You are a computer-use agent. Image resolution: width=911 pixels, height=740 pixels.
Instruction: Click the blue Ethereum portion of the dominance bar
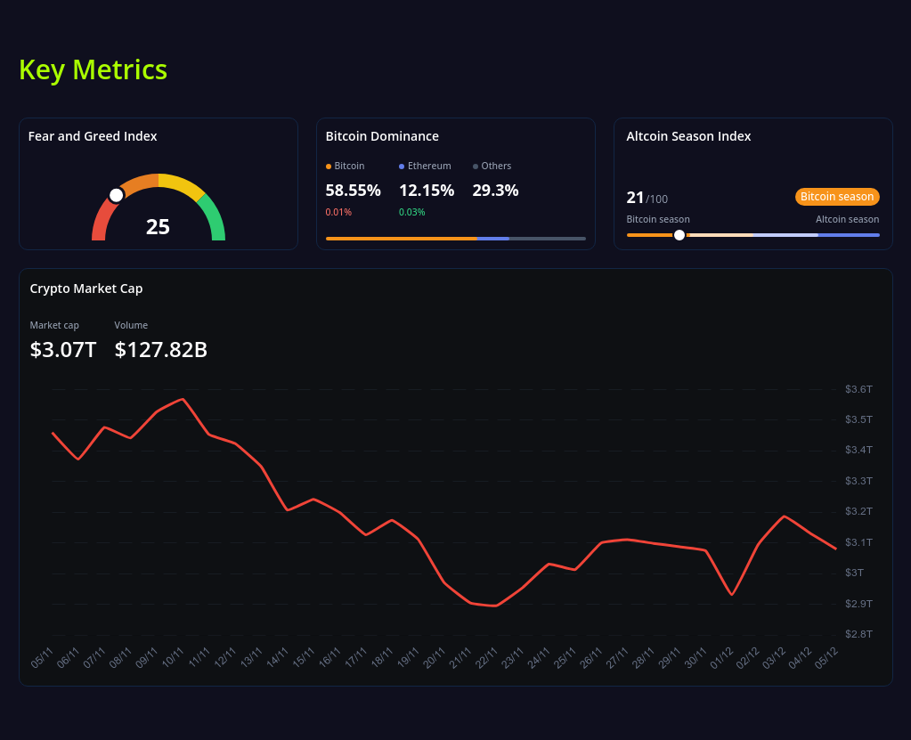click(x=493, y=239)
